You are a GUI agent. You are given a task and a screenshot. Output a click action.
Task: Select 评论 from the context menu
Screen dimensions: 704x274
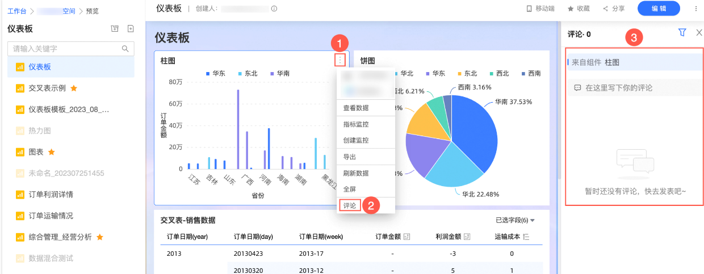click(x=350, y=205)
